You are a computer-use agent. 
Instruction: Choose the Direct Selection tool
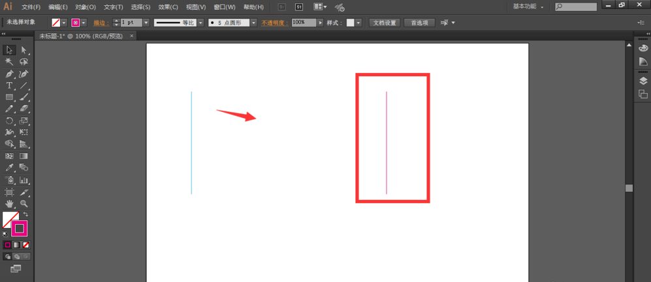24,50
